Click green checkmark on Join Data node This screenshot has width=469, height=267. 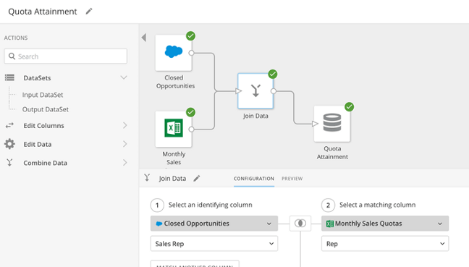[x=272, y=74]
